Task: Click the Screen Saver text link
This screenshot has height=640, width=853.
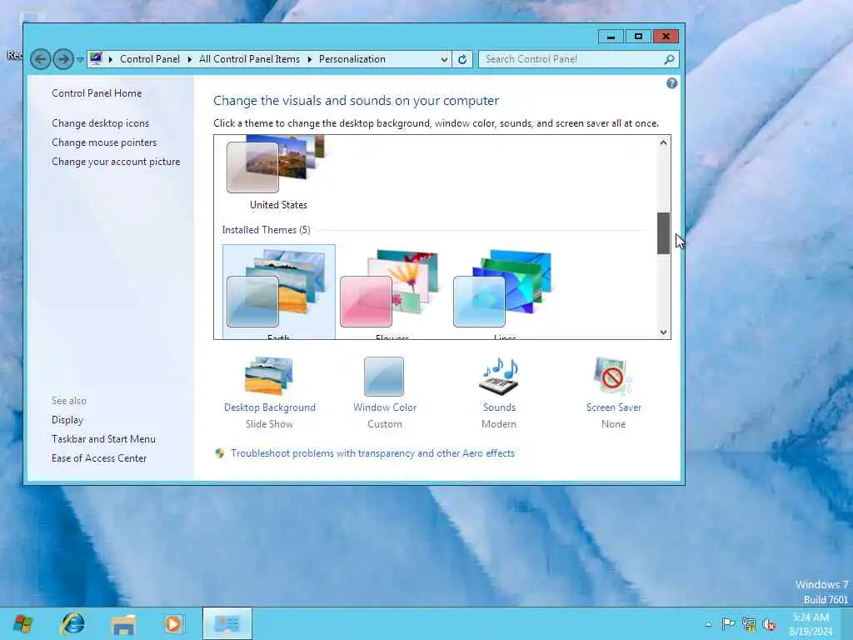Action: click(614, 407)
